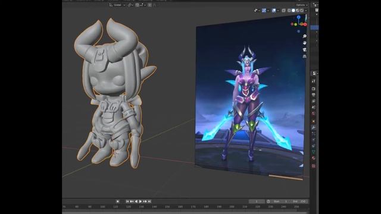Jump to the end frame
This screenshot has width=381, height=214.
pos(149,202)
